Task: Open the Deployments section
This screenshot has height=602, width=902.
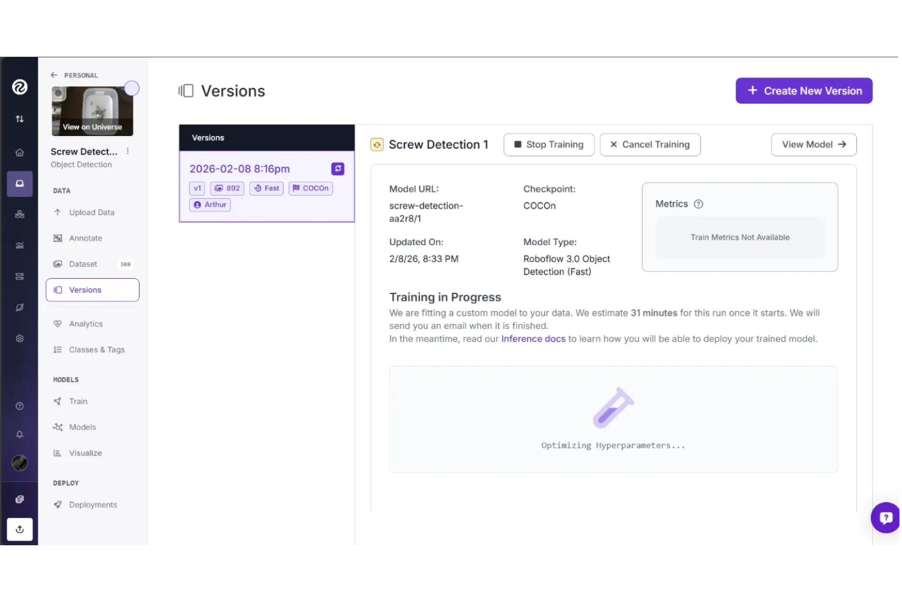Action: (93, 504)
